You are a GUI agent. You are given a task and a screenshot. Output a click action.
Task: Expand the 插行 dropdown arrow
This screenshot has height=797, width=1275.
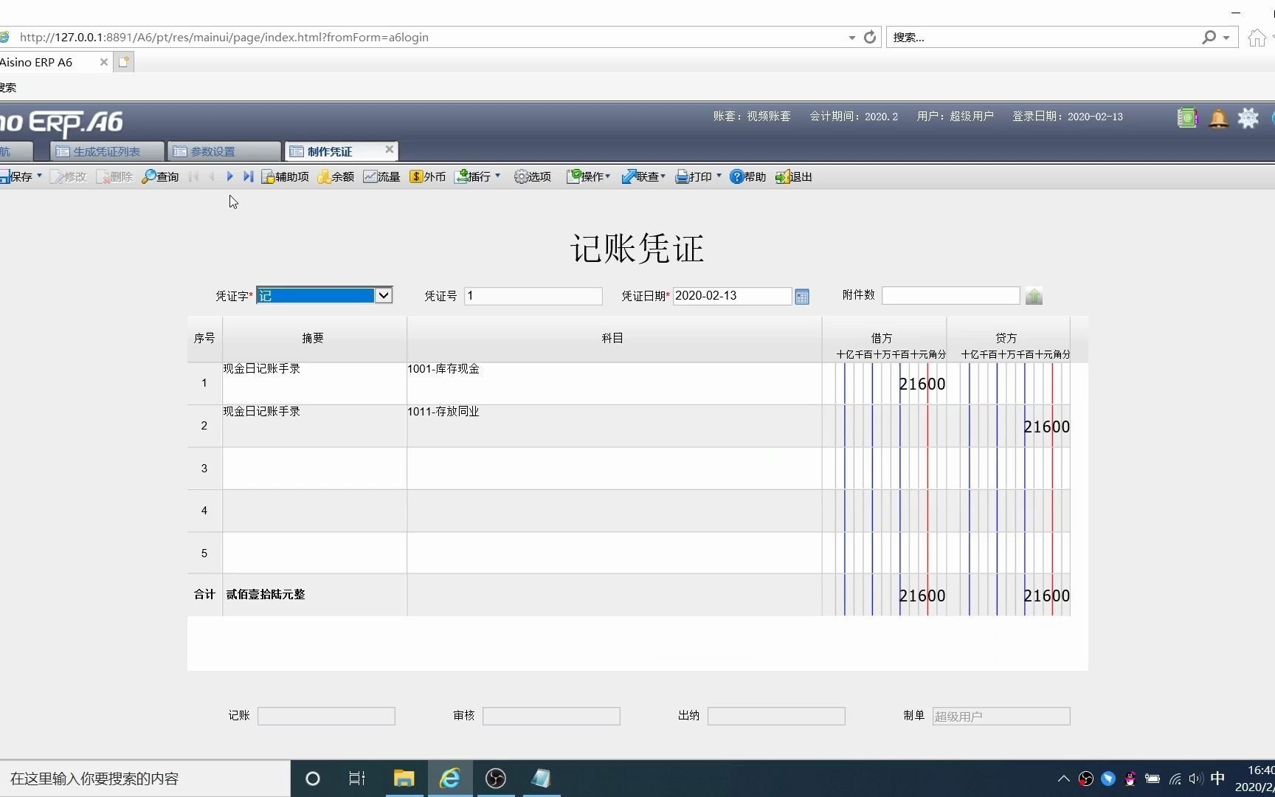pyautogui.click(x=497, y=176)
